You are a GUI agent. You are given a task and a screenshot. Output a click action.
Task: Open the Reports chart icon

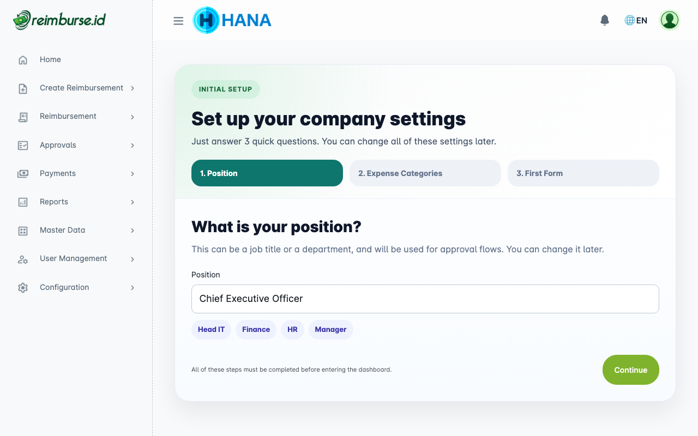point(22,202)
